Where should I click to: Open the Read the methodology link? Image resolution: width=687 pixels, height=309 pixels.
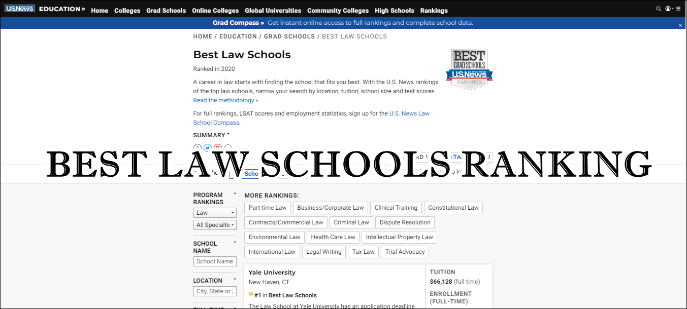[x=225, y=100]
